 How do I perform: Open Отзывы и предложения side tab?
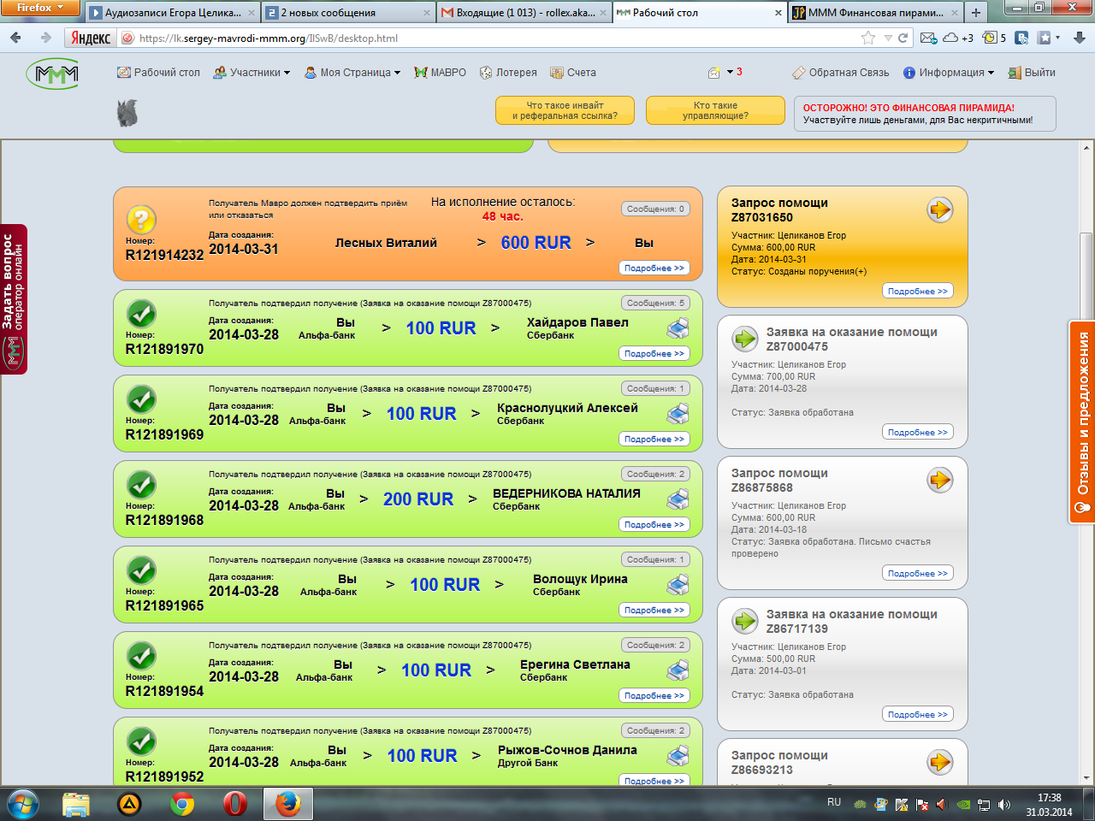(1082, 422)
